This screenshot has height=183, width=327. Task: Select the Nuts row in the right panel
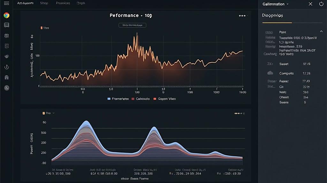point(294,92)
